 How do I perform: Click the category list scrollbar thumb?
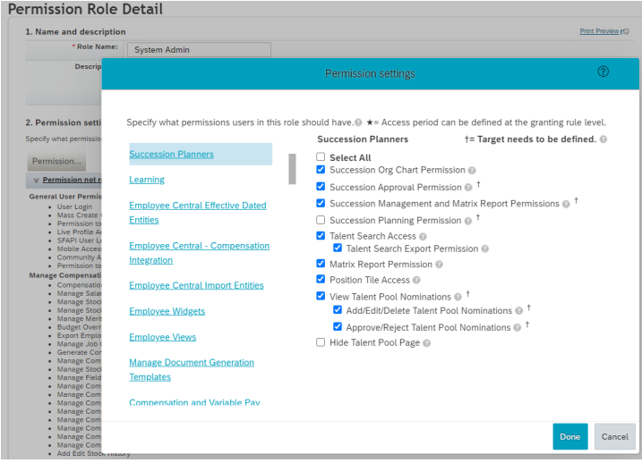coord(292,169)
